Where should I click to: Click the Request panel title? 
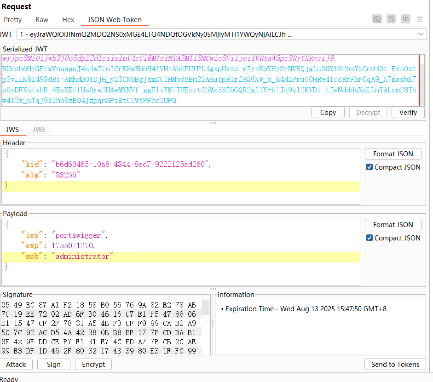[x=17, y=6]
